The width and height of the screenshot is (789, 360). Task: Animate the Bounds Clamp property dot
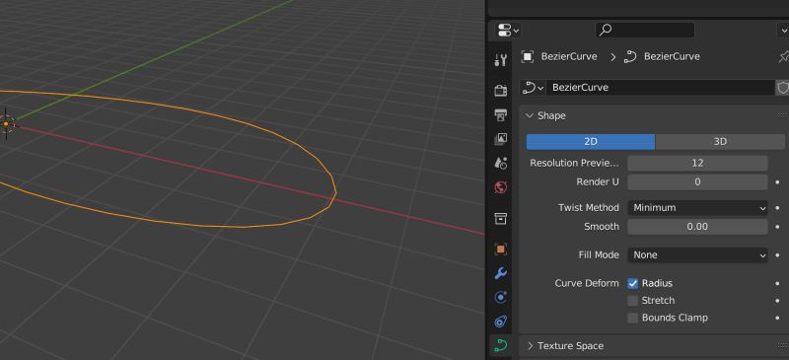click(778, 318)
